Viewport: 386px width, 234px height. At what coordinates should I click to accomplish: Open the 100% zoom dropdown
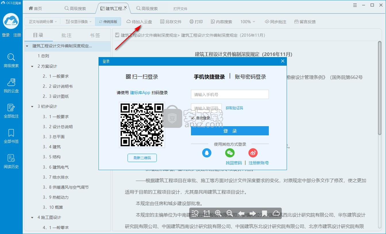coord(248,22)
